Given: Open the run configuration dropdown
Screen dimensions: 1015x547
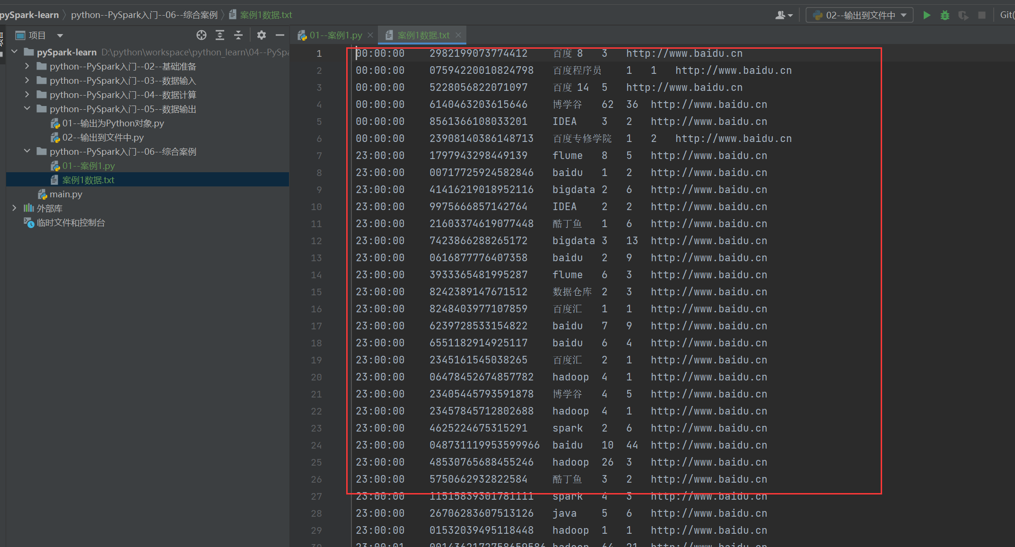Looking at the screenshot, I should pos(859,15).
